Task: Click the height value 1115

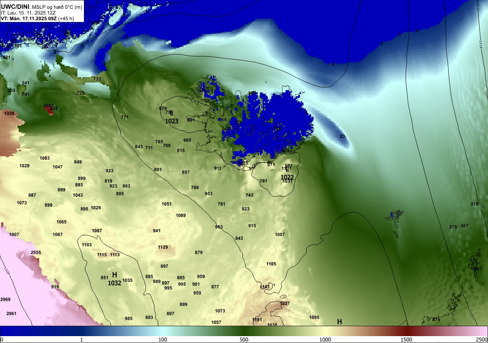Action: point(102,255)
